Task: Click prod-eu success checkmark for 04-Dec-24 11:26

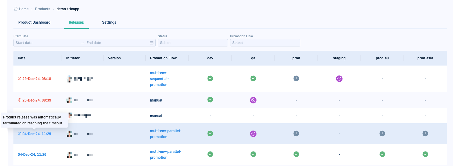Action: coord(382,154)
